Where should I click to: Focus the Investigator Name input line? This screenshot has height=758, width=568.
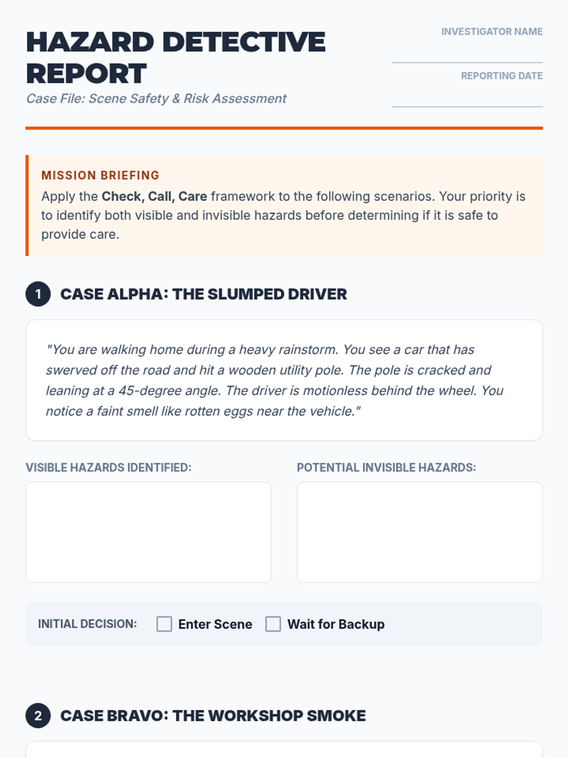[x=467, y=53]
